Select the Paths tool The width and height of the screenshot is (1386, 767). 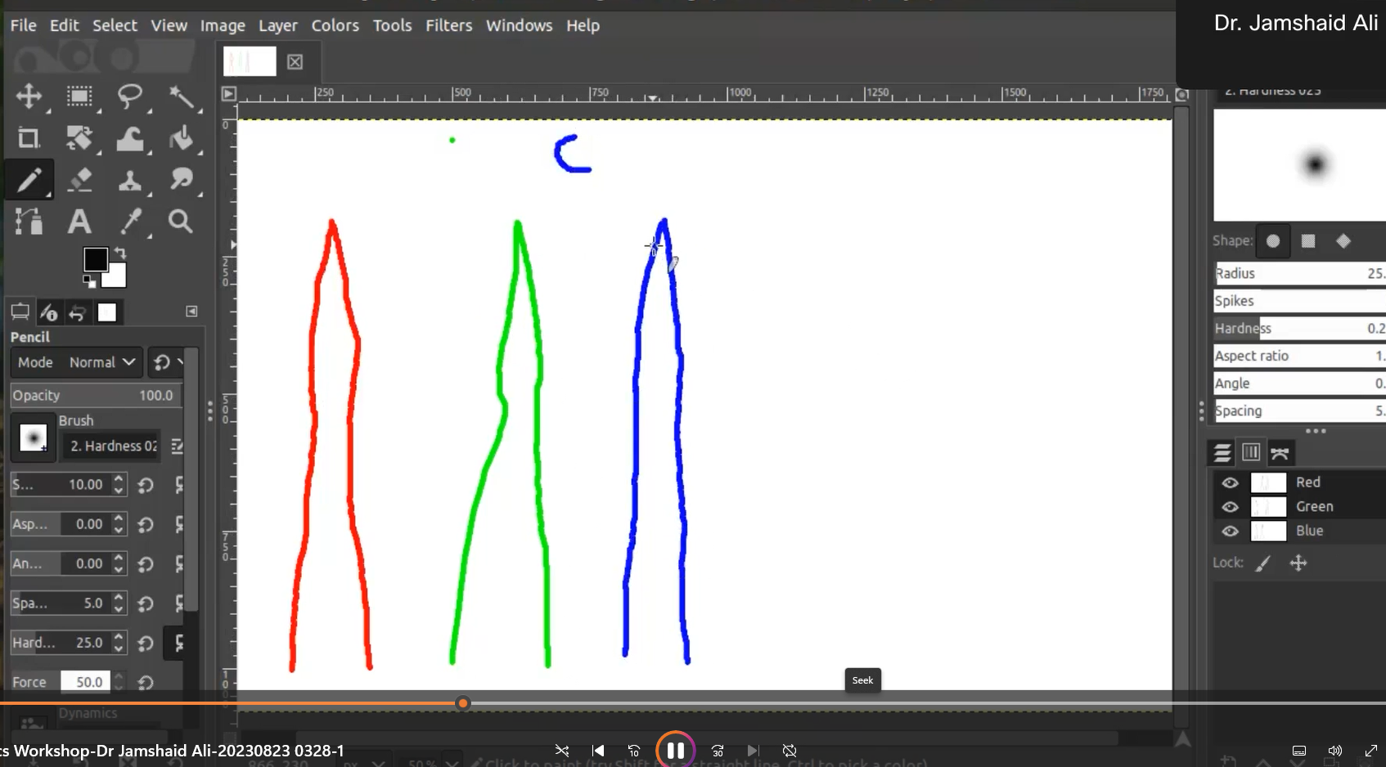(29, 221)
